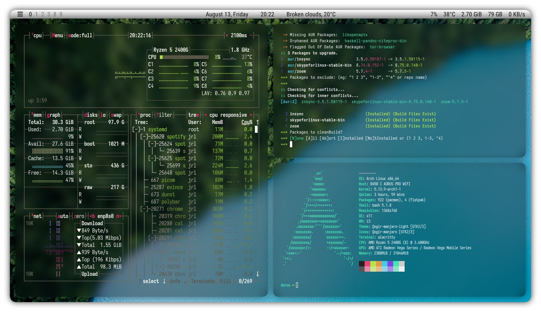Increase update interval with the + sign
Viewport: 541px width, 312px height.
tap(227, 35)
